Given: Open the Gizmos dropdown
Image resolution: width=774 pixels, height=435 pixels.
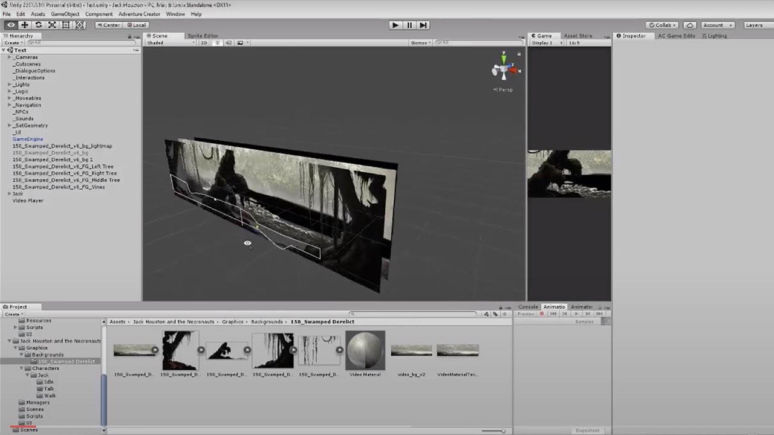Looking at the screenshot, I should 421,43.
